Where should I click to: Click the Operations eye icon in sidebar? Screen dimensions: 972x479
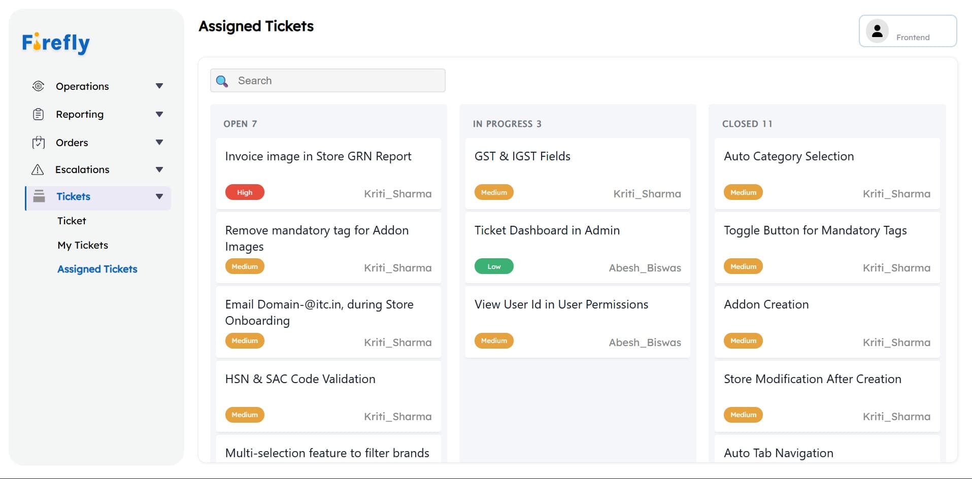38,86
